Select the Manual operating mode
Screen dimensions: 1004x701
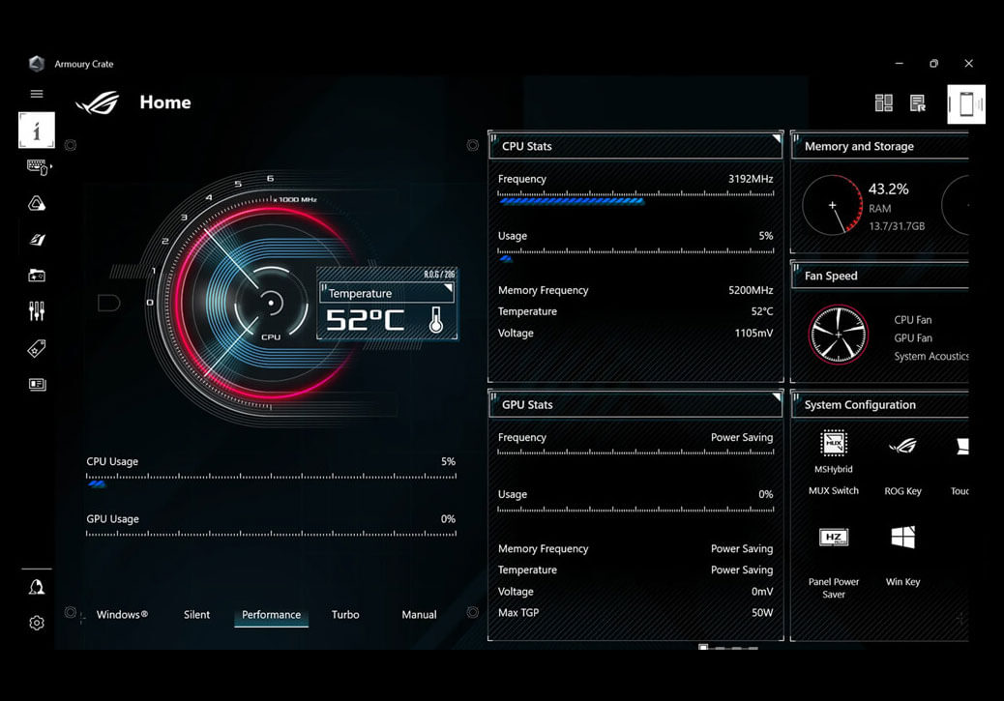[x=419, y=615]
